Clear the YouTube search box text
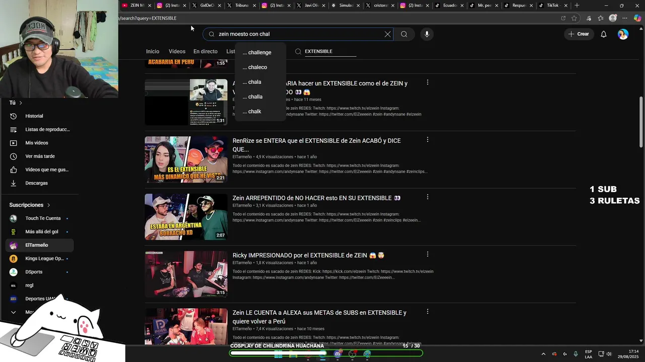This screenshot has height=362, width=645. [388, 34]
